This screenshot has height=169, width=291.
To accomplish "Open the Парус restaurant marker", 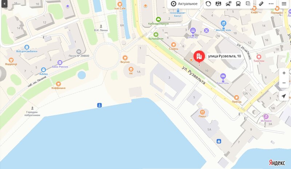I will (202, 112).
